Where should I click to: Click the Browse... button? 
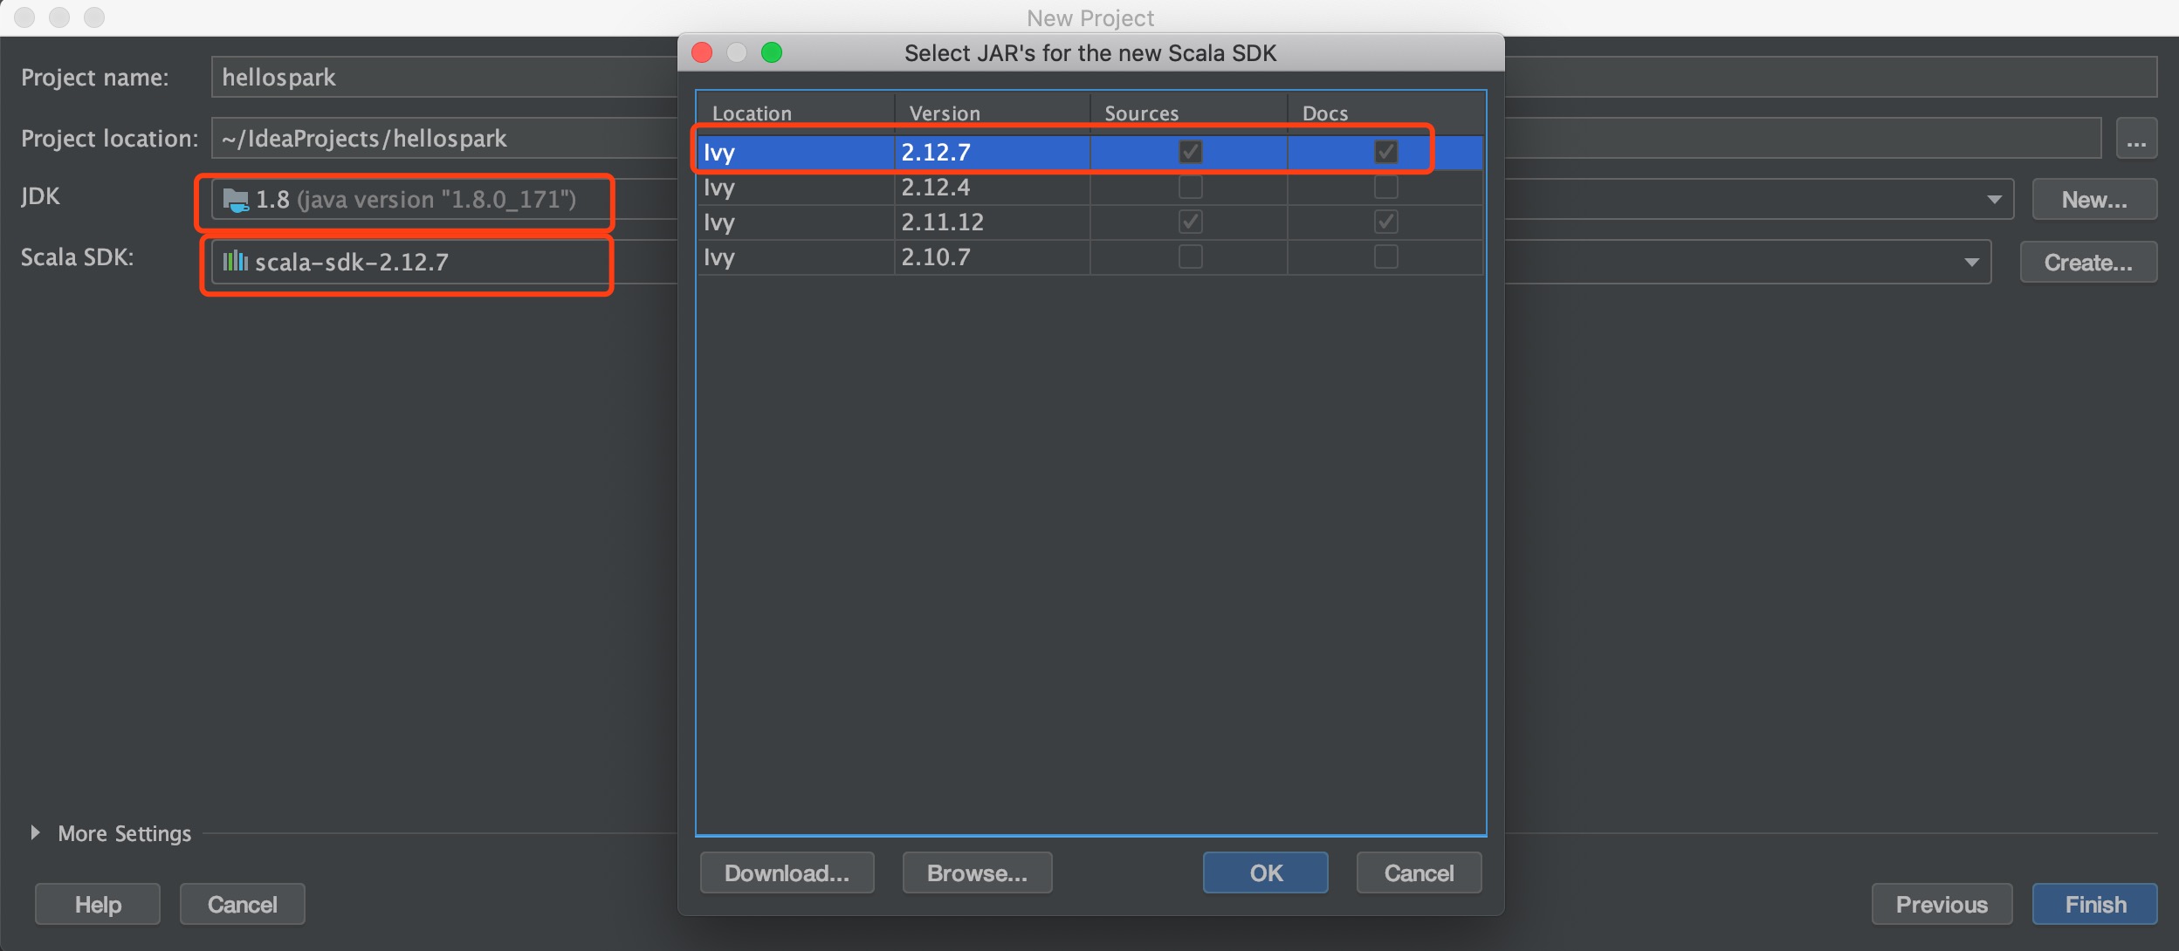coord(977,872)
